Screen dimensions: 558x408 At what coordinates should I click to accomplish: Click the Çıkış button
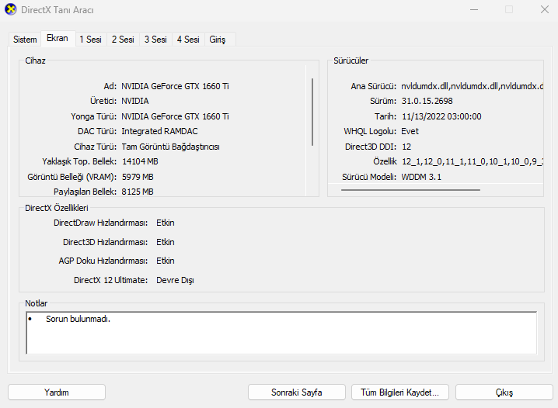point(504,392)
